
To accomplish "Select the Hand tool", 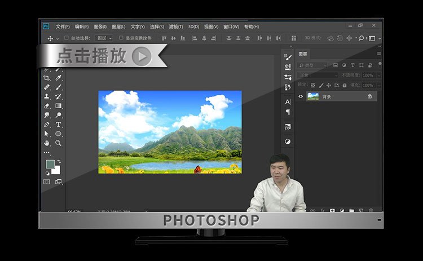I will [x=47, y=143].
